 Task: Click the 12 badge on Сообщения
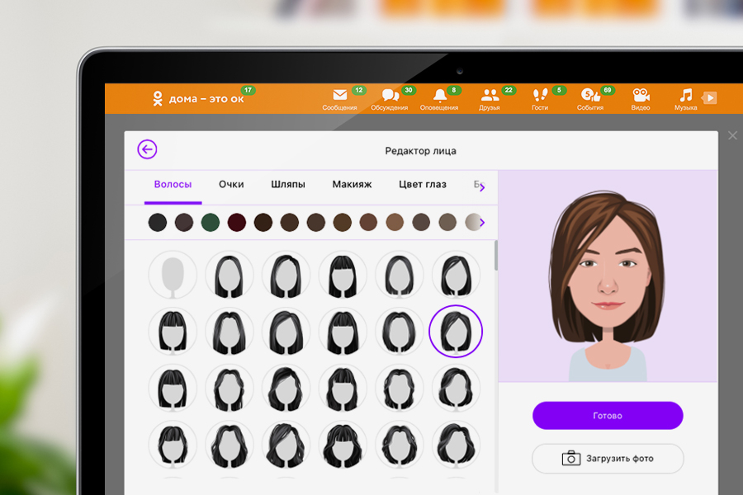359,90
